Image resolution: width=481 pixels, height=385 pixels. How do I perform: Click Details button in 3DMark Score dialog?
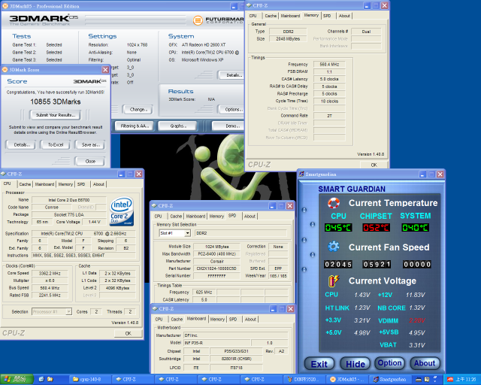[22, 144]
